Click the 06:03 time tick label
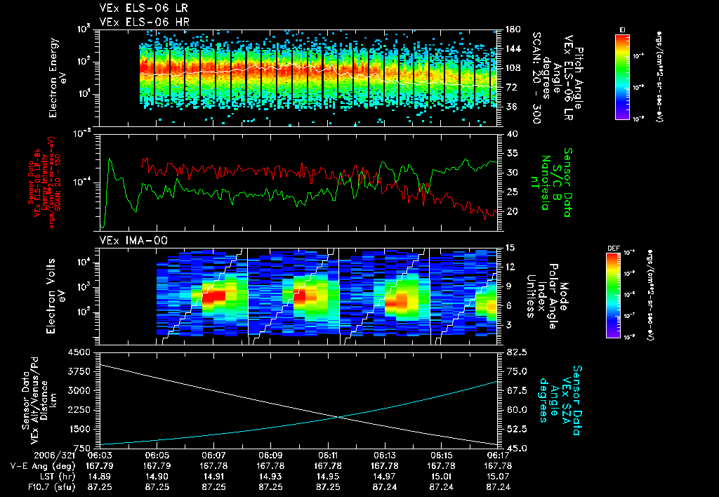Screen dimensions: 719x497 coord(100,456)
